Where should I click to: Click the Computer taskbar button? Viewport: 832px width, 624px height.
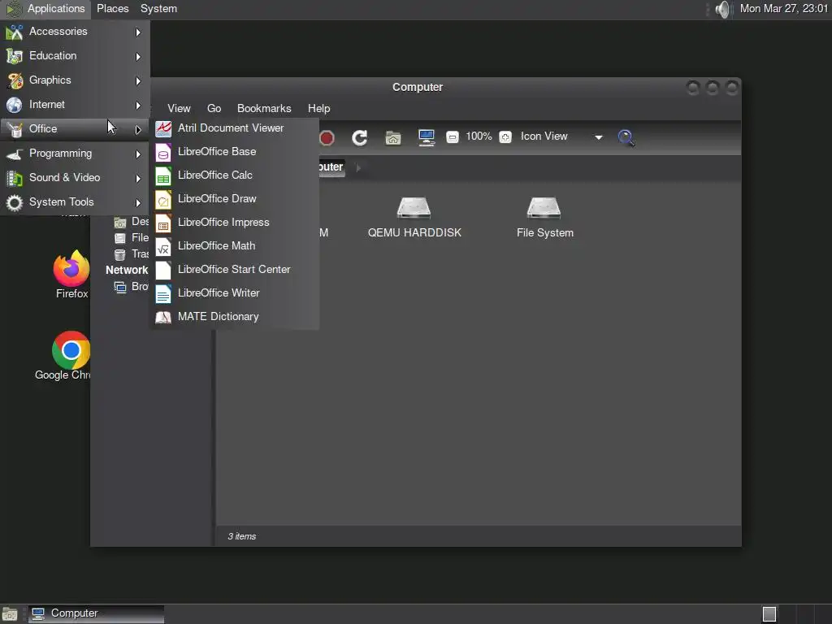tap(96, 613)
